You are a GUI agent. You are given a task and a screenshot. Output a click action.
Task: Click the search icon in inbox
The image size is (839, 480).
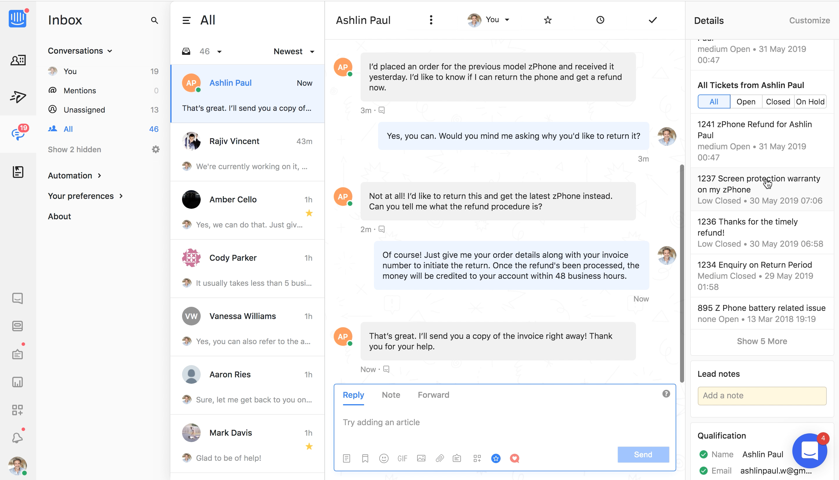coord(155,20)
